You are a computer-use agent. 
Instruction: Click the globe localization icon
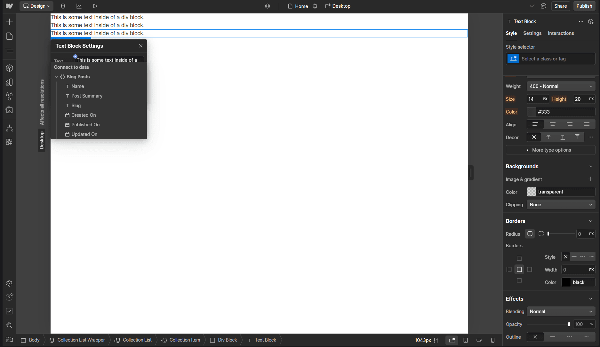[x=268, y=6]
